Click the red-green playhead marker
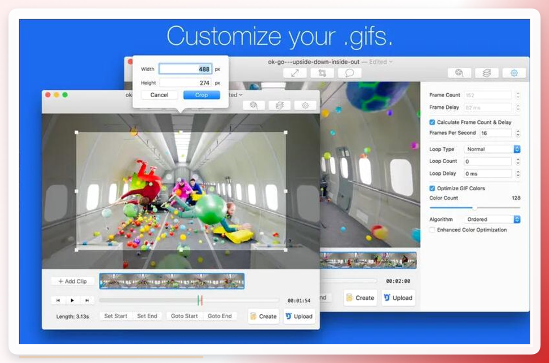This screenshot has width=549, height=363. (x=200, y=301)
